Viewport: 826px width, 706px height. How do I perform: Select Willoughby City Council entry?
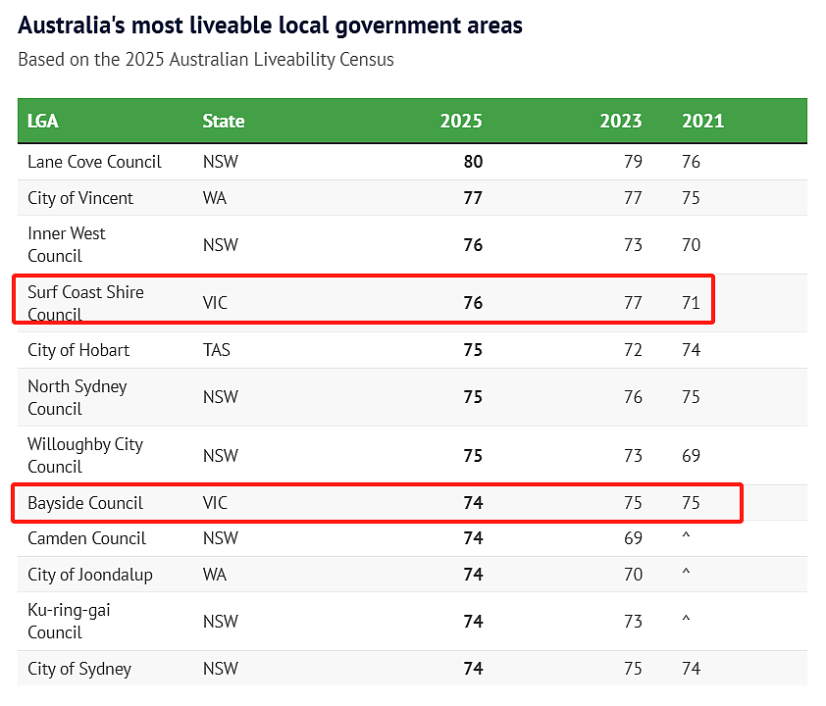pos(84,455)
